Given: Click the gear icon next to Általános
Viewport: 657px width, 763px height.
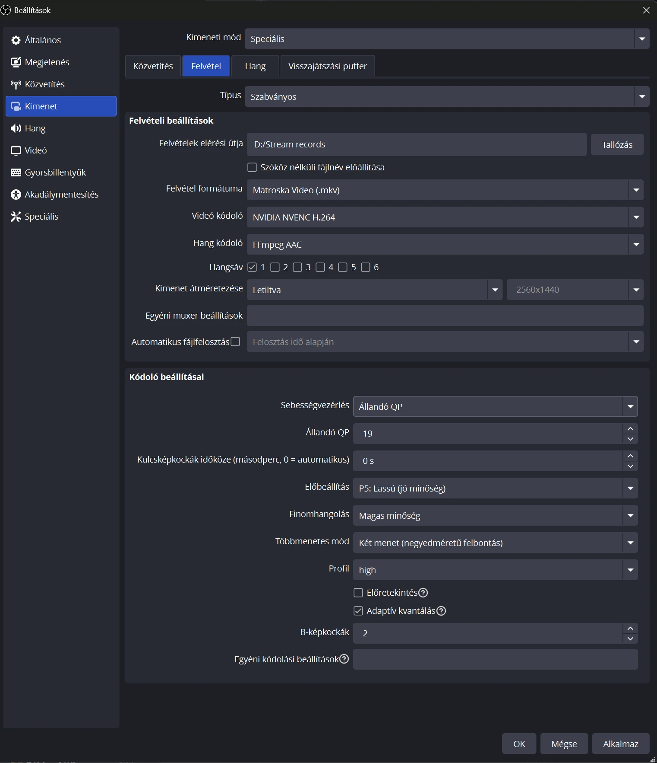Looking at the screenshot, I should pyautogui.click(x=16, y=40).
